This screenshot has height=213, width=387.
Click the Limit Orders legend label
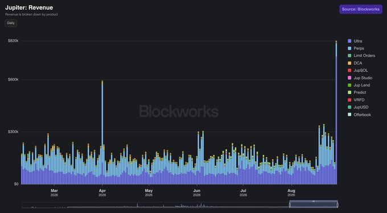tap(364, 56)
